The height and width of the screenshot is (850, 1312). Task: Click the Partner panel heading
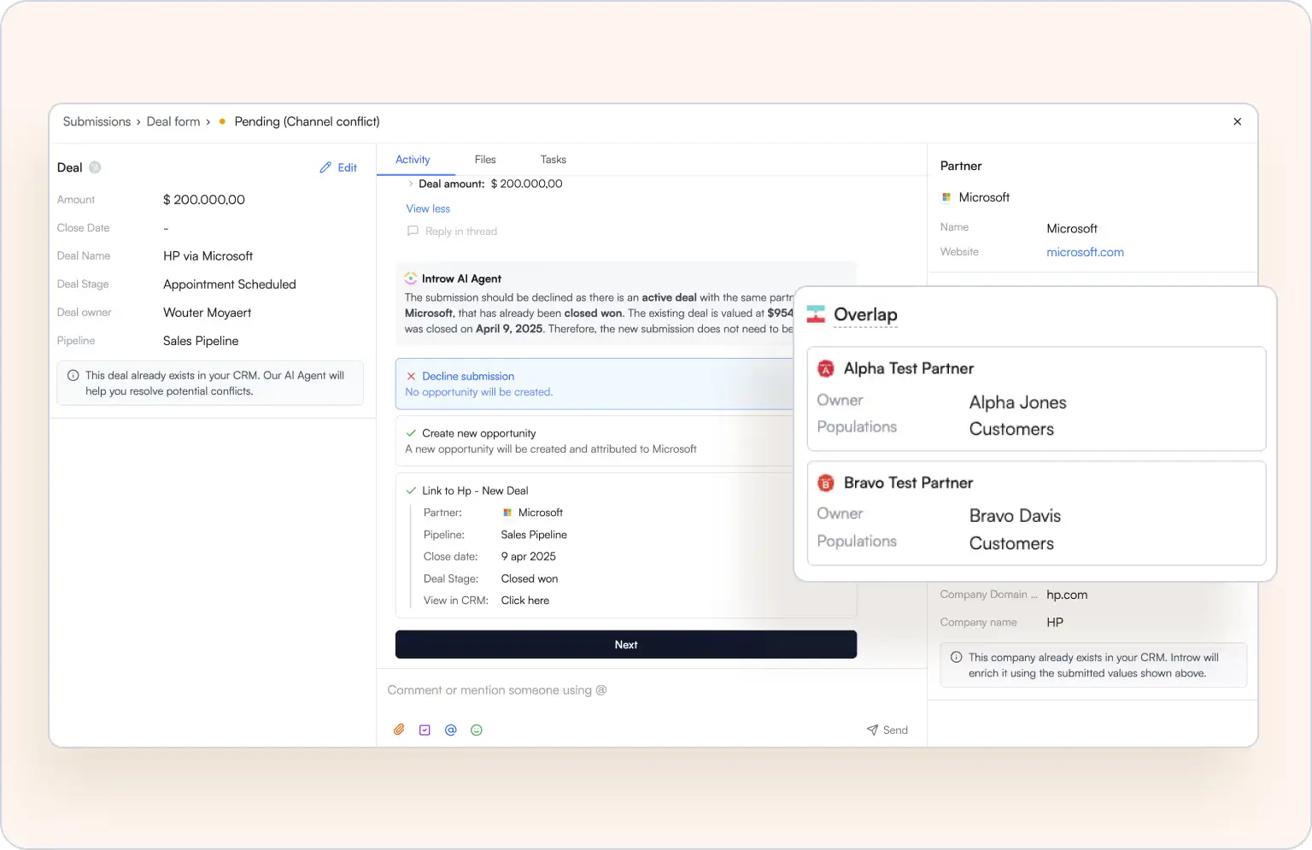pos(961,166)
